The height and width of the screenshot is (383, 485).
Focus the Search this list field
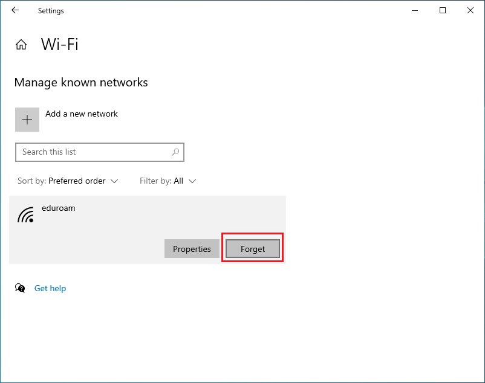click(x=100, y=152)
